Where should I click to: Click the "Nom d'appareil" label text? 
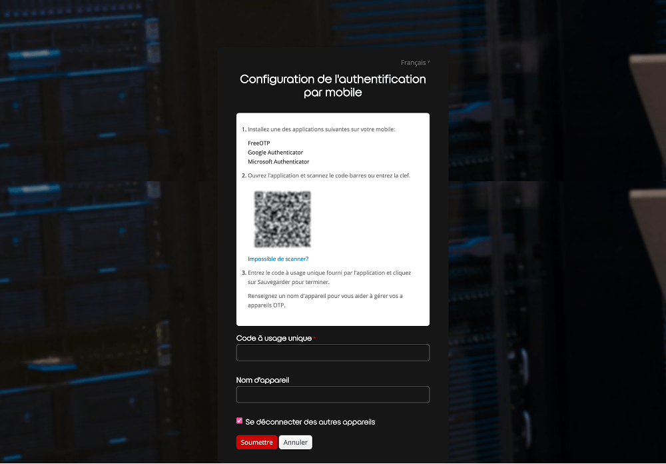(x=262, y=380)
